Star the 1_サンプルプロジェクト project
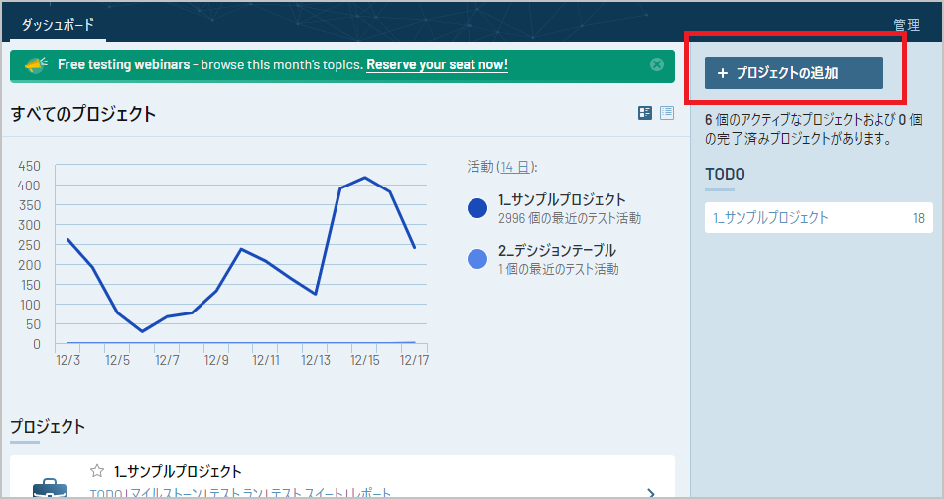944x499 pixels. coord(97,471)
